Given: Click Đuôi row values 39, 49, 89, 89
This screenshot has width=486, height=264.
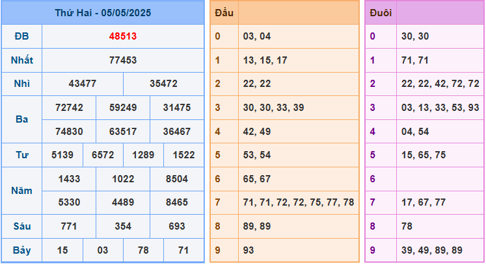Looking at the screenshot, I should 432,250.
